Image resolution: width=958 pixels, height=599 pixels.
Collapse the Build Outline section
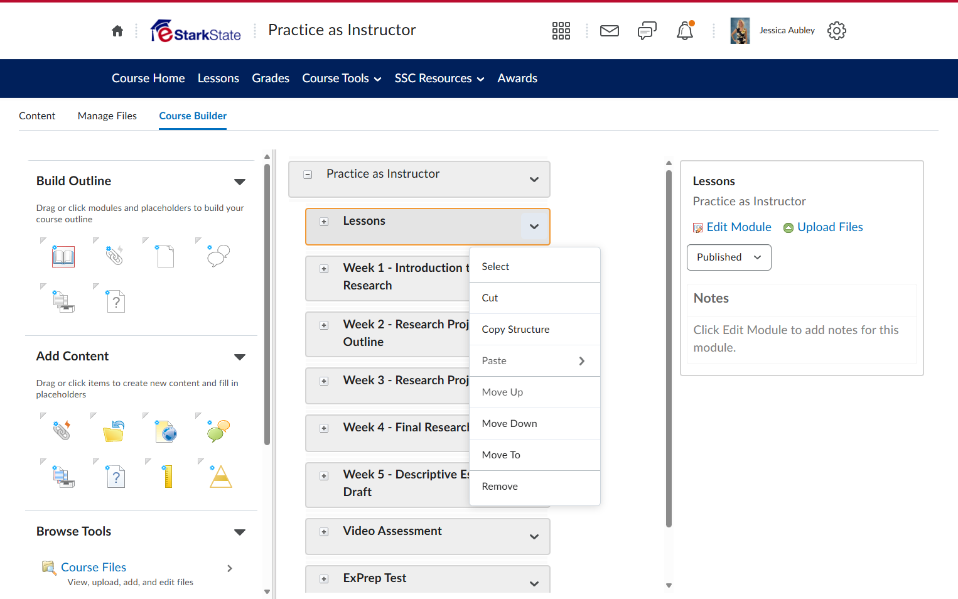pos(239,182)
